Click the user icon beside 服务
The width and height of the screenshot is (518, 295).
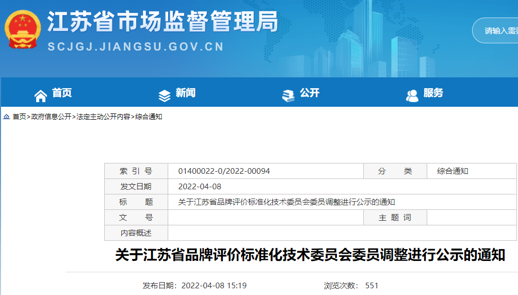tap(412, 96)
